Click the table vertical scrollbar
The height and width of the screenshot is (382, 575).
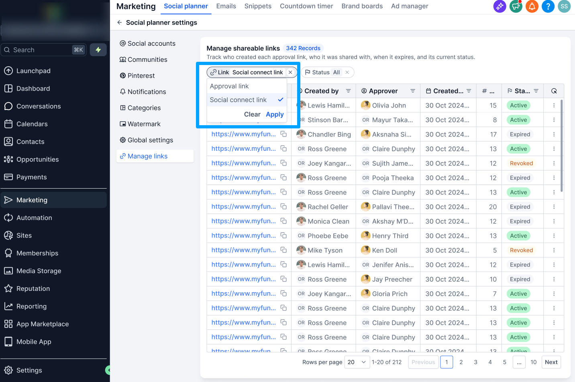click(561, 146)
